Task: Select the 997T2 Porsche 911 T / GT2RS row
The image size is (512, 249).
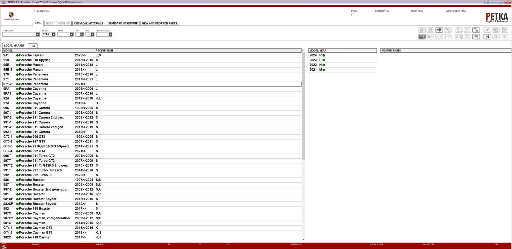Action: pos(152,165)
